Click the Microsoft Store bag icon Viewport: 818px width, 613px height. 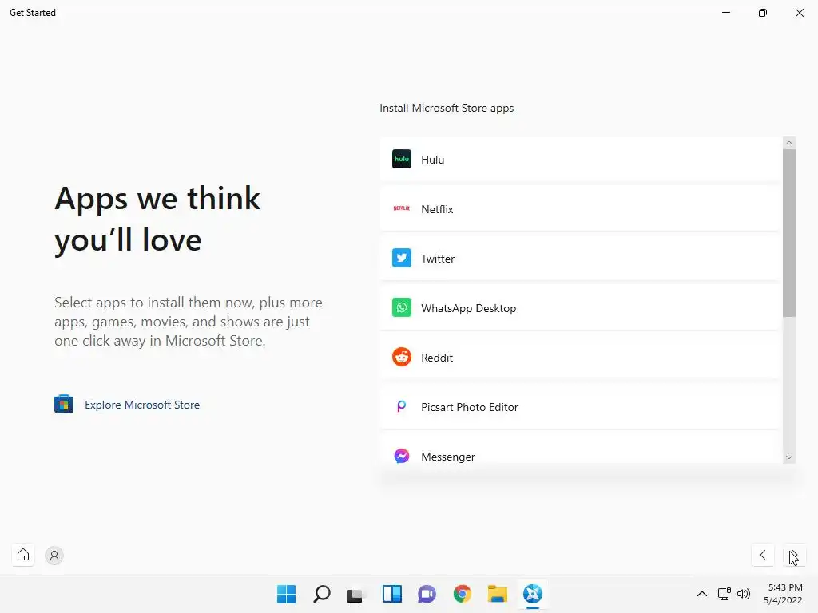pos(64,404)
